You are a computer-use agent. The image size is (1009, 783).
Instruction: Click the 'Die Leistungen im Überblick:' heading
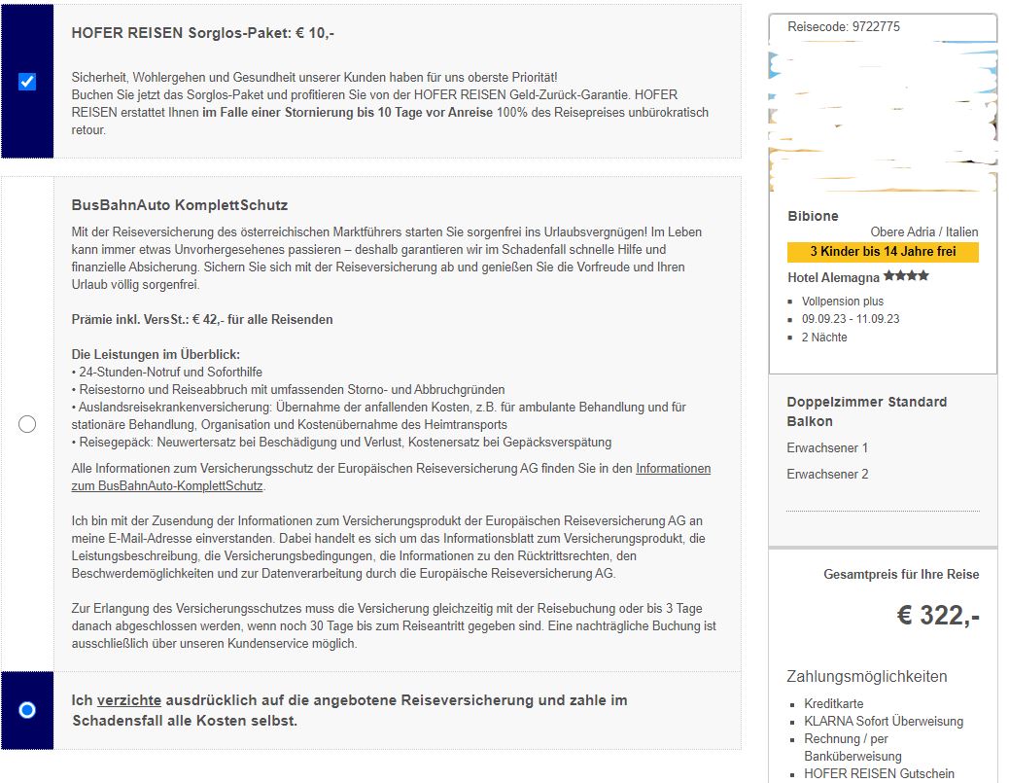156,354
